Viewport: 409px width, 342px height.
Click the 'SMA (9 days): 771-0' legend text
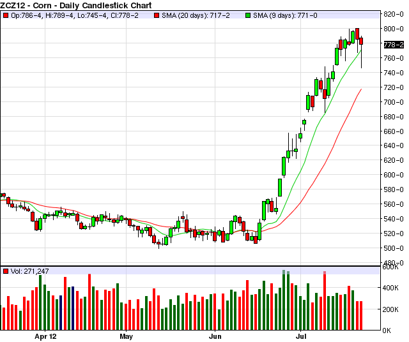(x=285, y=15)
